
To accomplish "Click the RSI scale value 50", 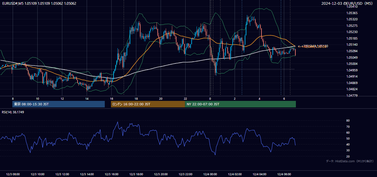I will 348,138.
